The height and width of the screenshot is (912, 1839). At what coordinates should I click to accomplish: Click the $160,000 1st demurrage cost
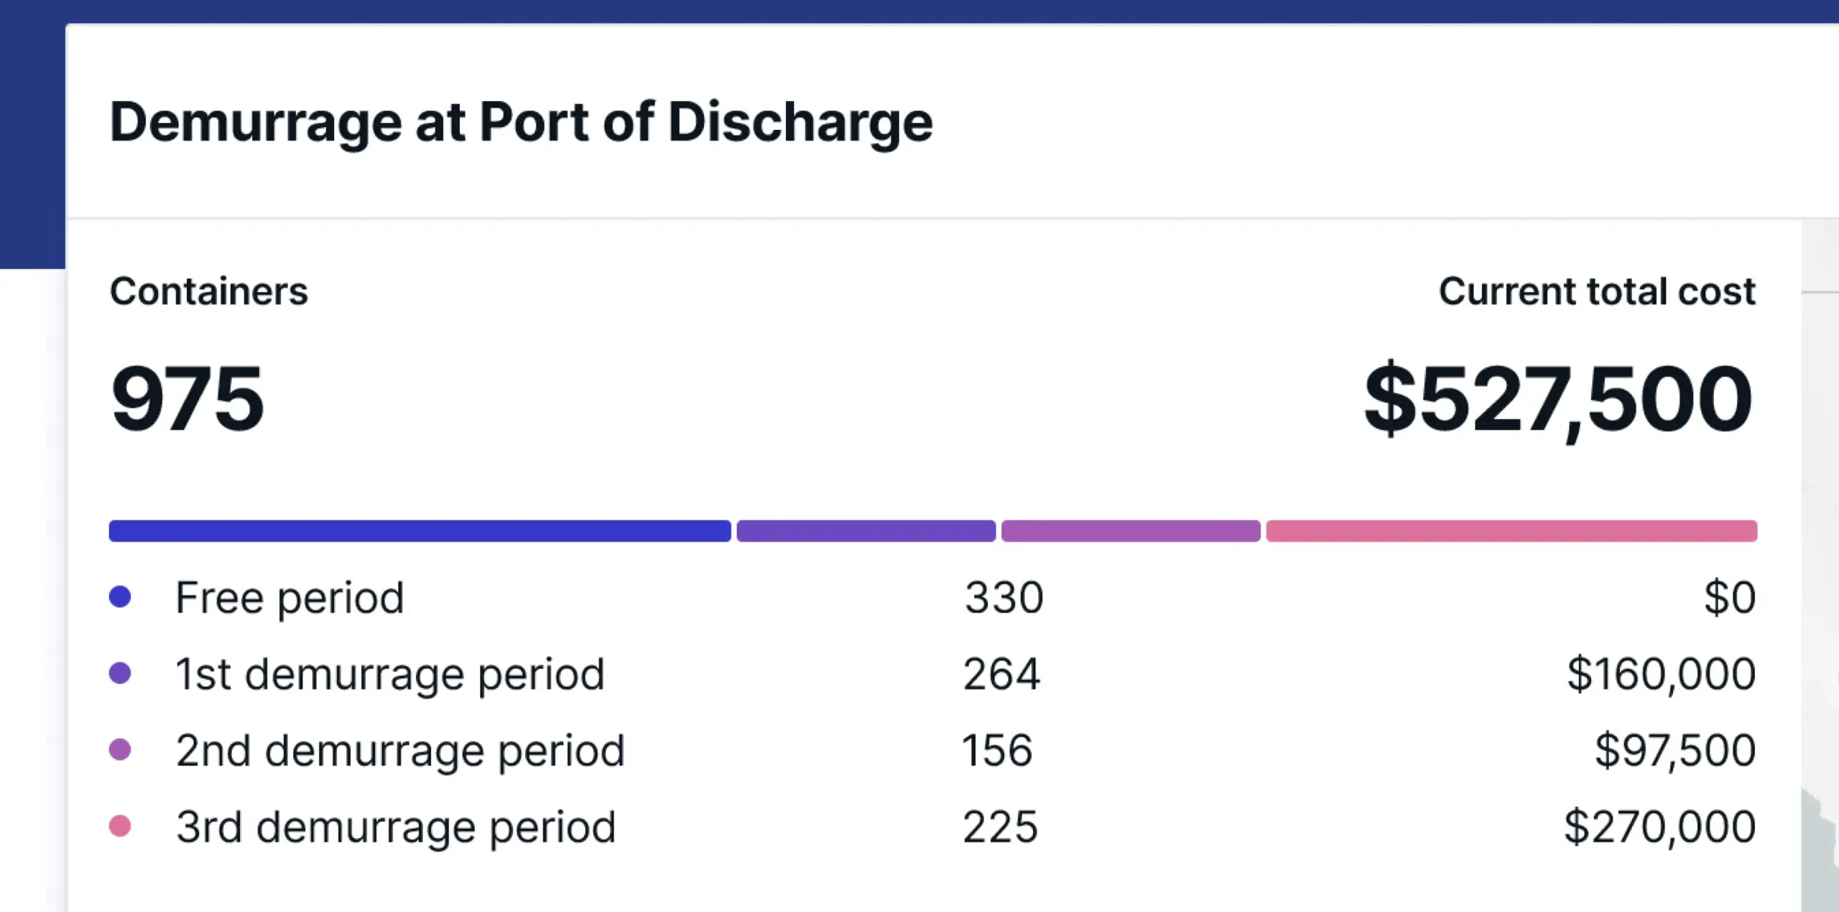[1662, 674]
